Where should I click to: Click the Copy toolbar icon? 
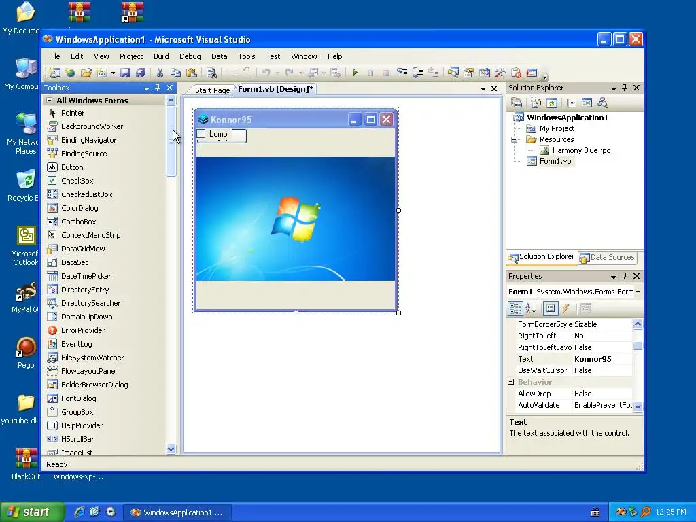(176, 72)
